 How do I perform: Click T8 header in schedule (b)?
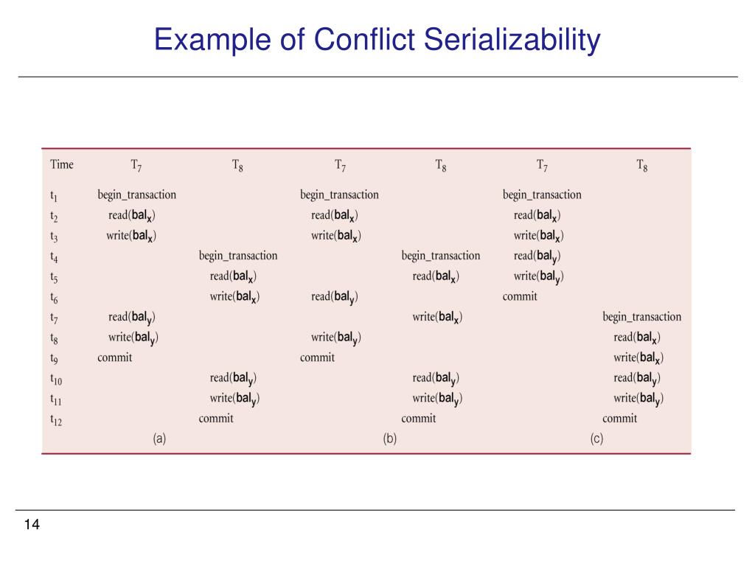pyautogui.click(x=441, y=166)
